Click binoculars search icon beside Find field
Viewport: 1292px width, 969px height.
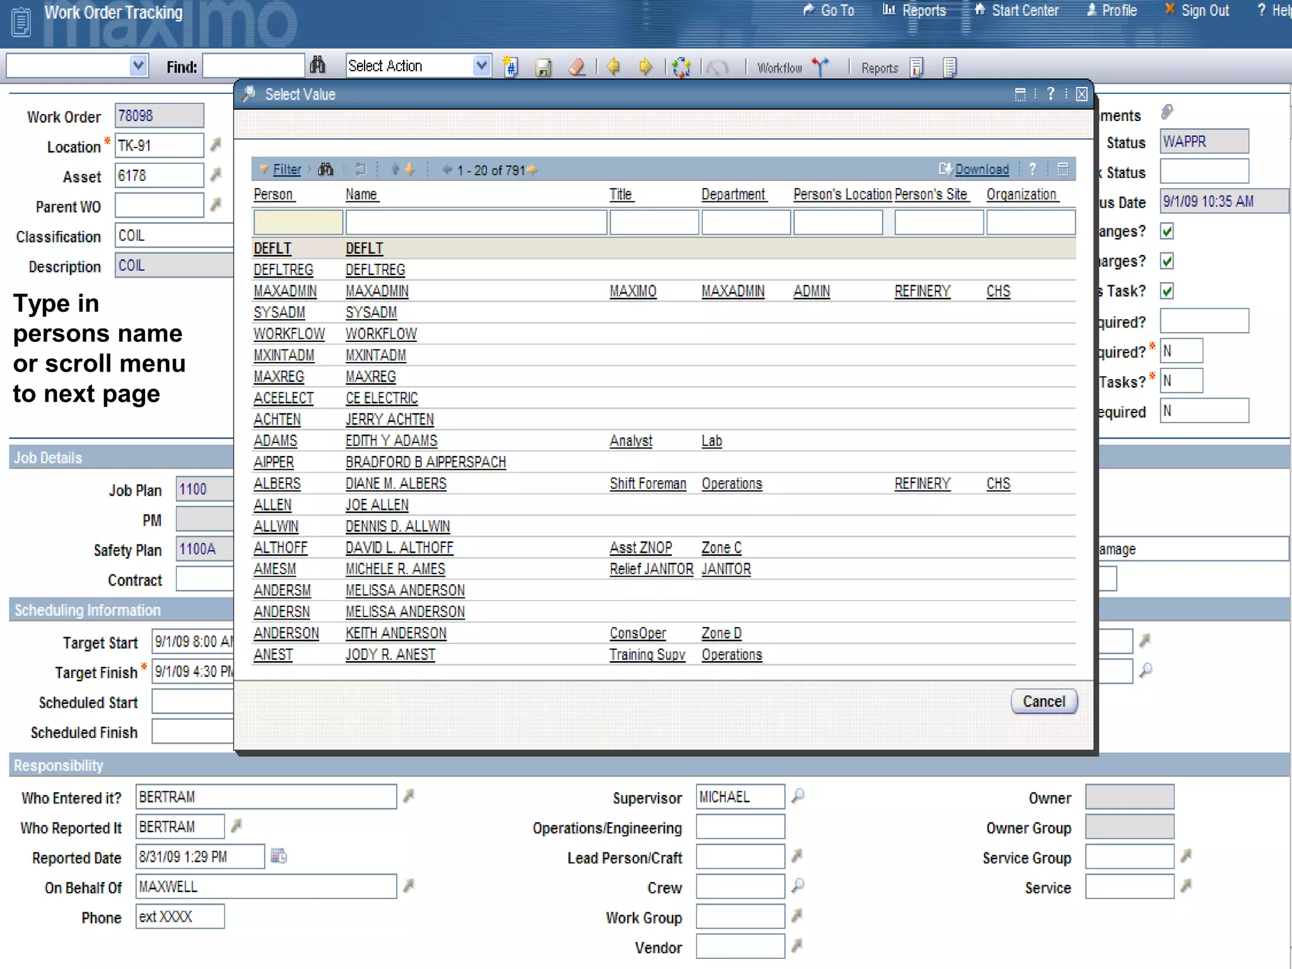point(317,65)
